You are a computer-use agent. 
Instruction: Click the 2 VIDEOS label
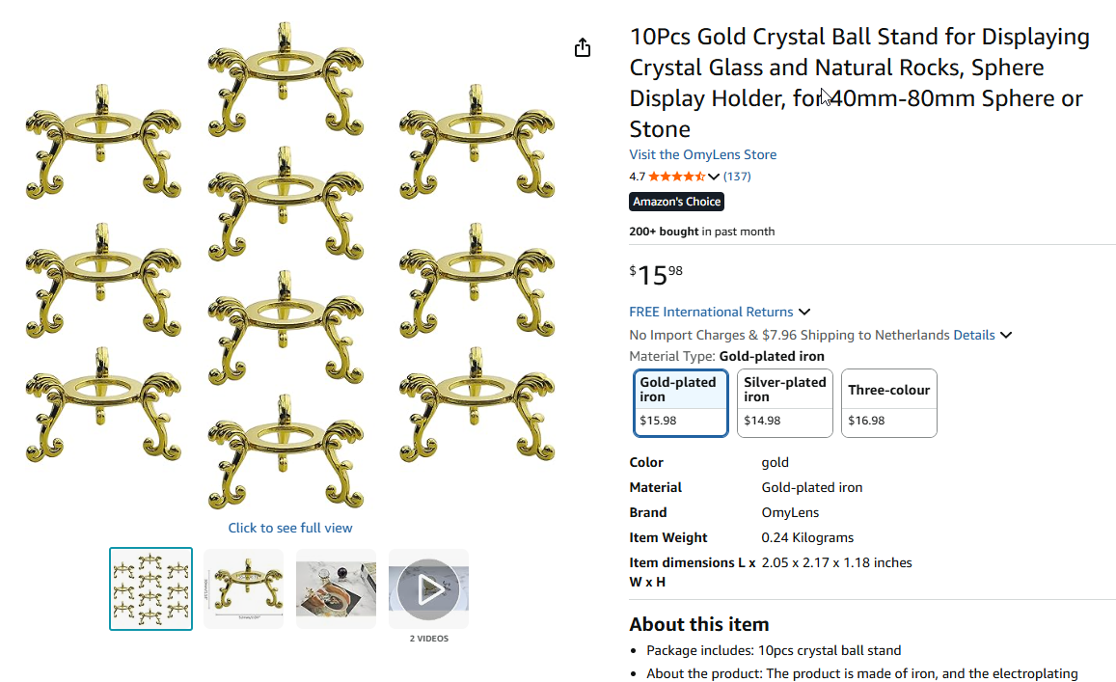428,639
